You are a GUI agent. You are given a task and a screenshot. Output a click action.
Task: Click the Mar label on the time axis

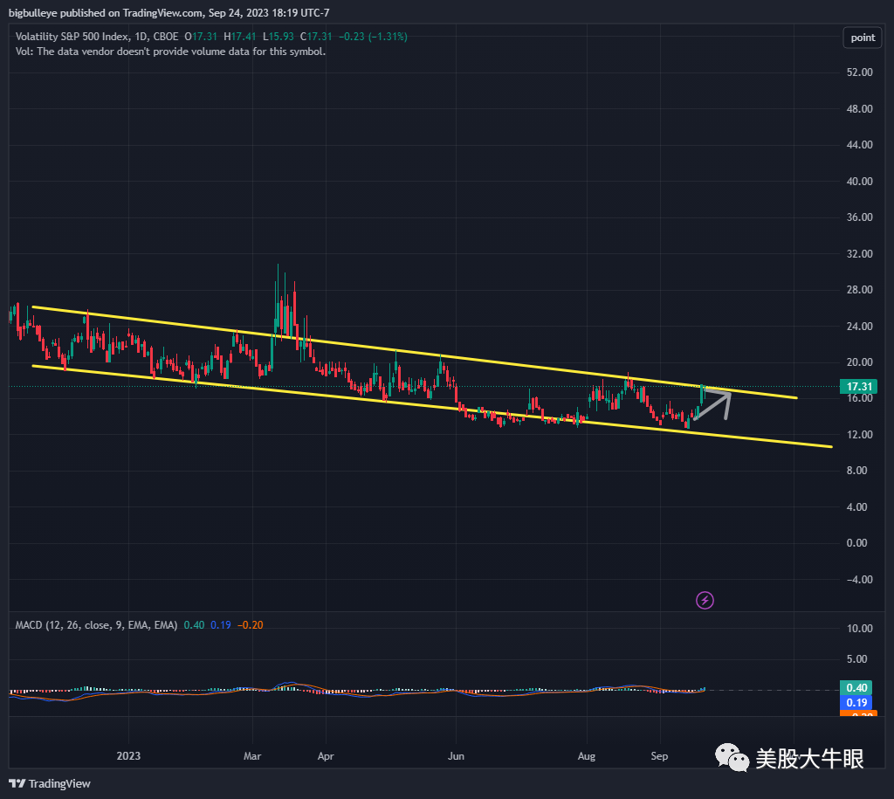(x=252, y=754)
